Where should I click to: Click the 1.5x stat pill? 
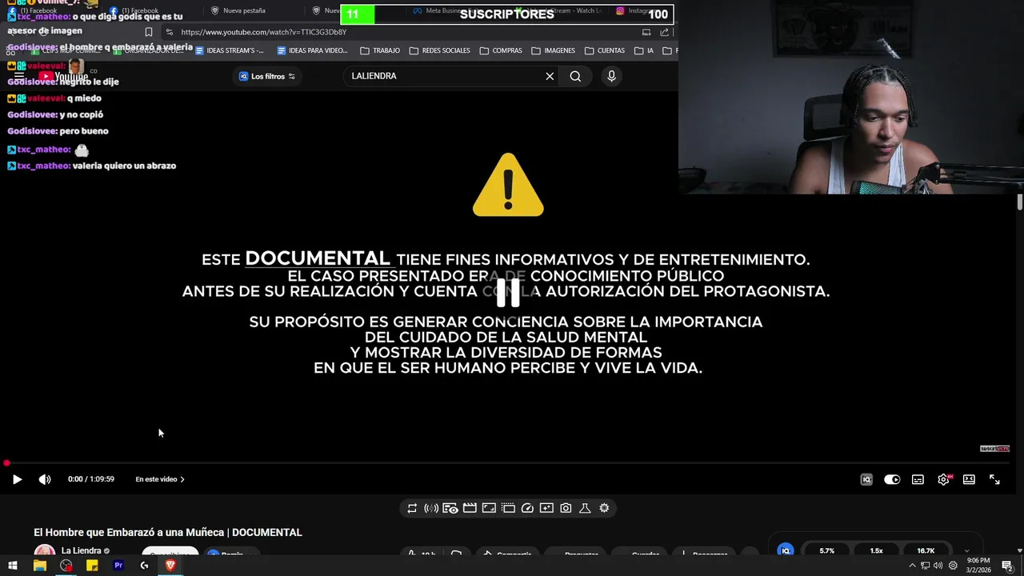[877, 550]
